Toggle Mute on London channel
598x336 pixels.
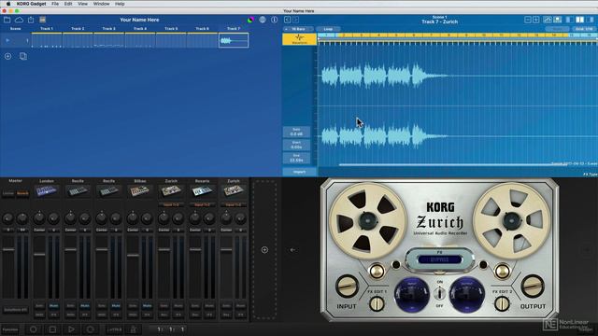point(54,305)
